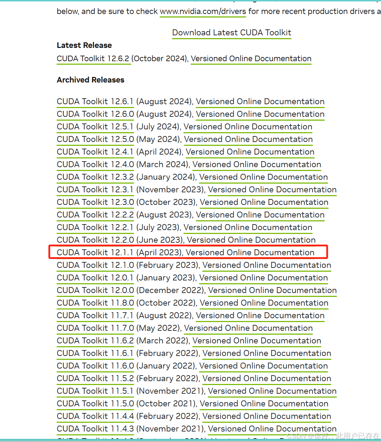The height and width of the screenshot is (442, 381).
Task: Open CUDA Toolkit 12.1.0 link
Action: 95,265
